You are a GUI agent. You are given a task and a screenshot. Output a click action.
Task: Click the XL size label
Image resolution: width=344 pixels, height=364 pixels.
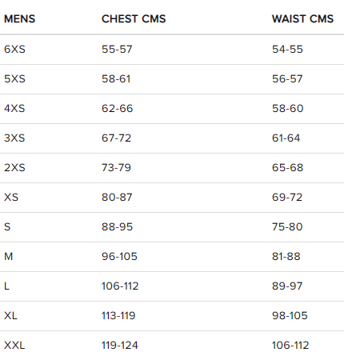(10, 316)
